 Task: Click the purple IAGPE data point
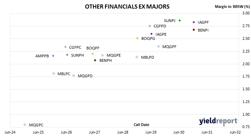[x=151, y=34]
